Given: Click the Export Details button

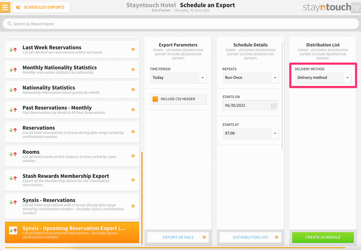Looking at the screenshot, I should (x=178, y=237).
